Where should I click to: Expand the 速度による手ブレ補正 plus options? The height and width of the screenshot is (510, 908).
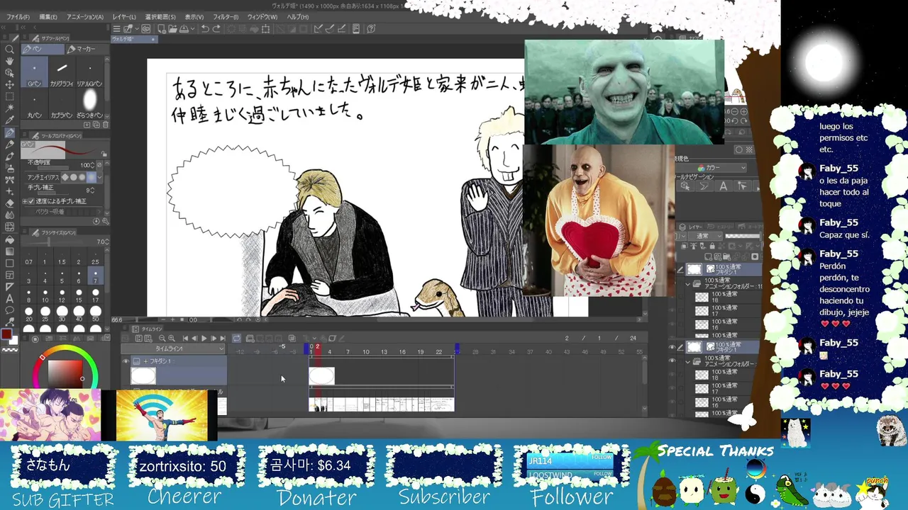coord(24,201)
